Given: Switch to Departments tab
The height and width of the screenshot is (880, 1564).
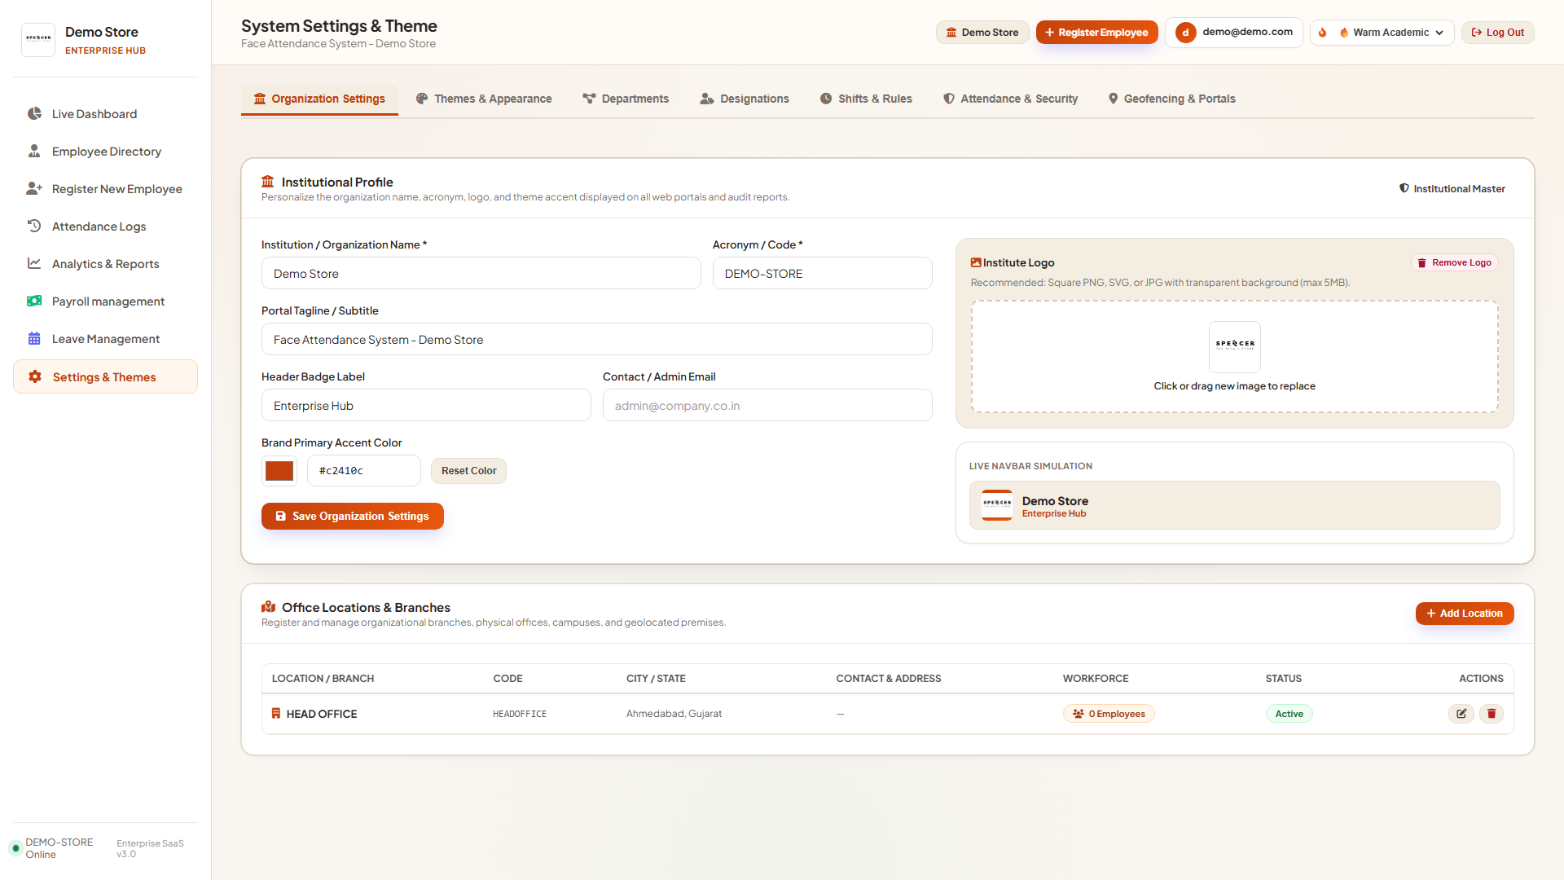Looking at the screenshot, I should tap(626, 99).
